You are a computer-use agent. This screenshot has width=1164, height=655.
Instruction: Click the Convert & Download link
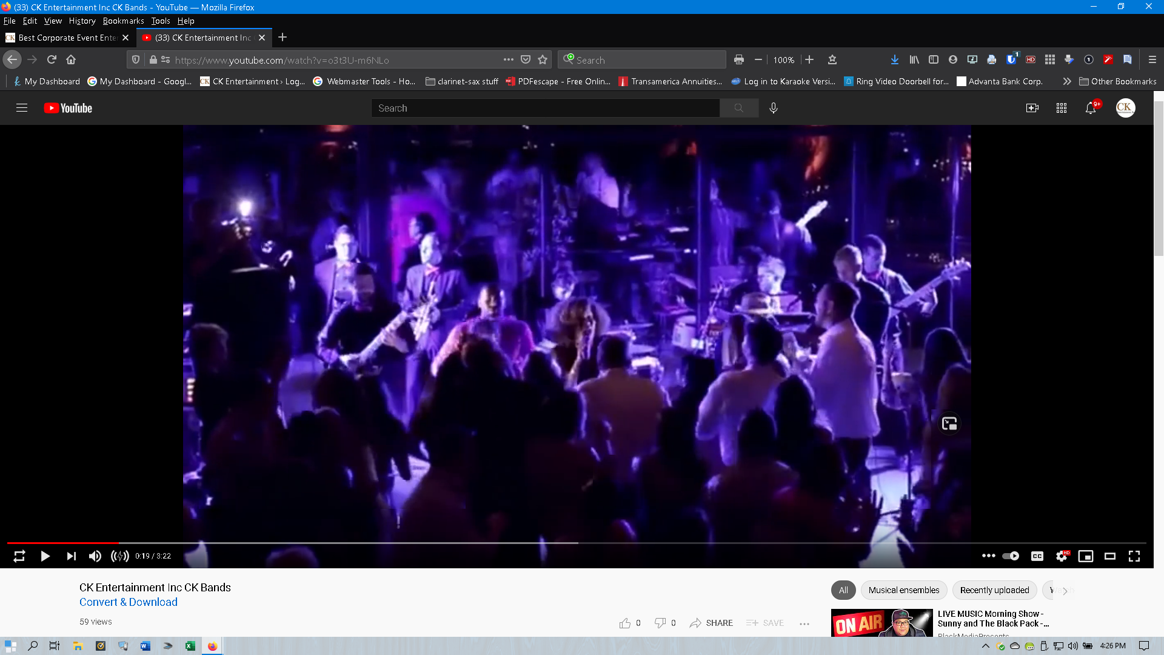tap(128, 602)
